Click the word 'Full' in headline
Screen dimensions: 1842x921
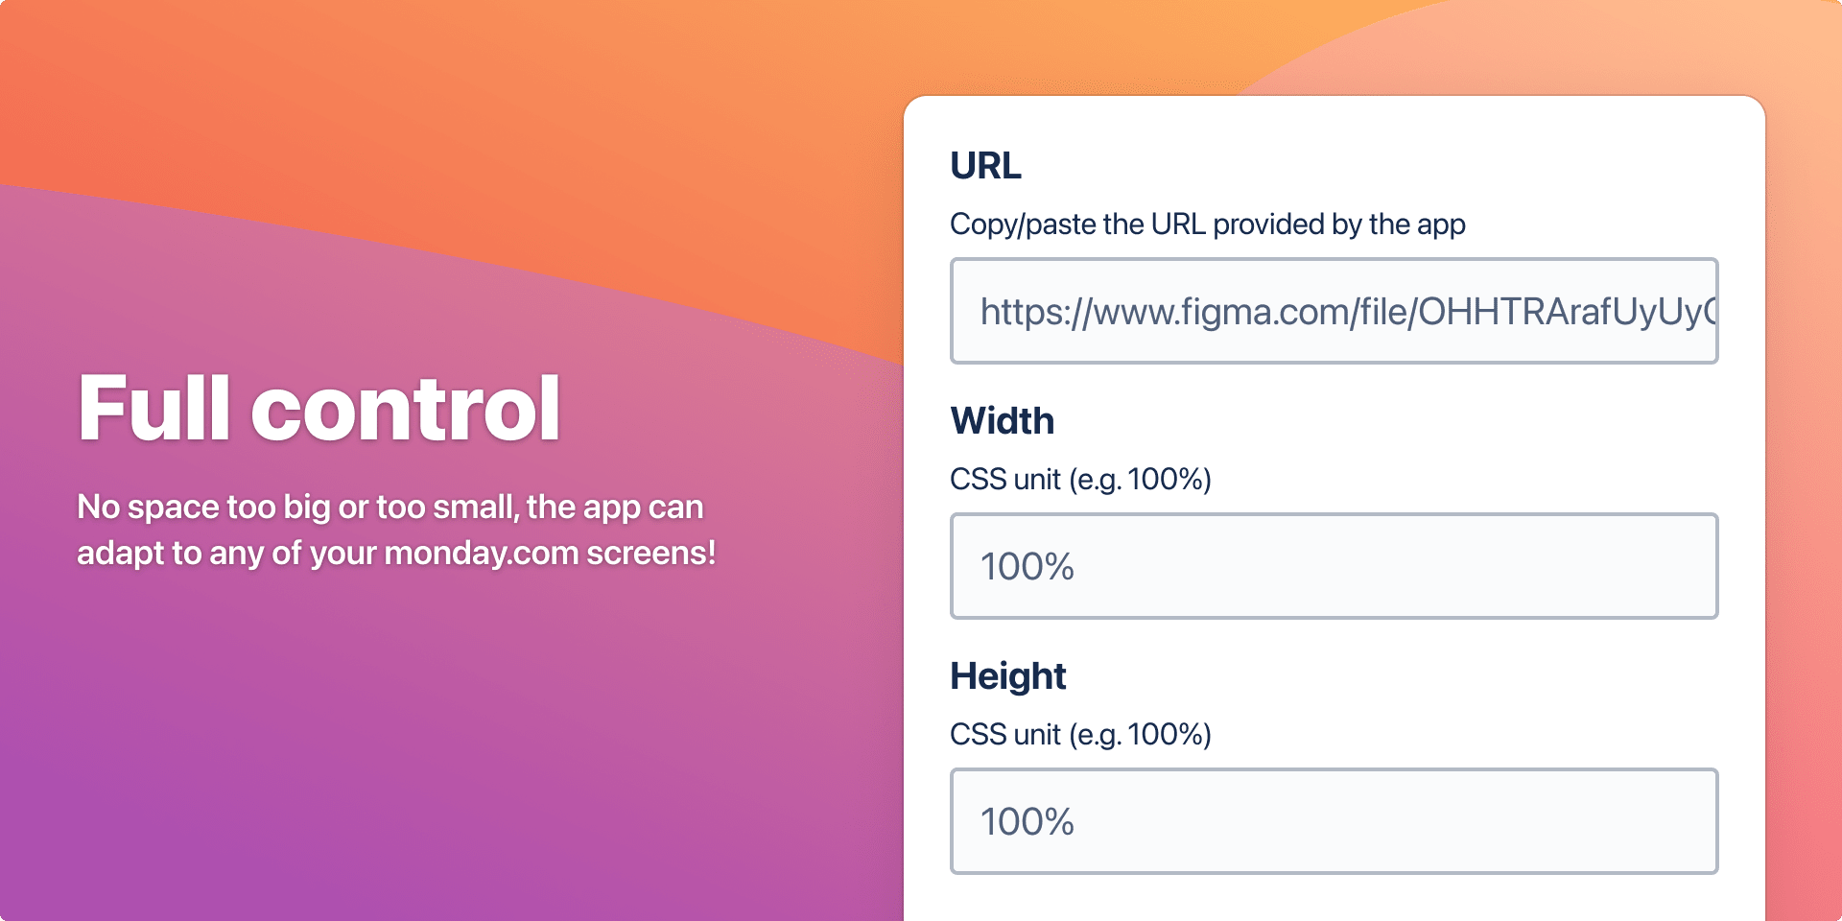[154, 409]
